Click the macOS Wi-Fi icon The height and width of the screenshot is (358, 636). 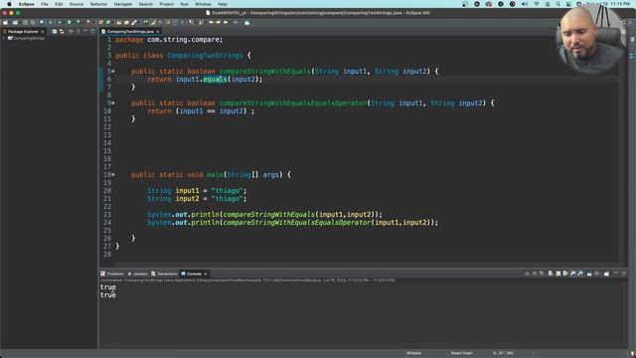(x=537, y=4)
